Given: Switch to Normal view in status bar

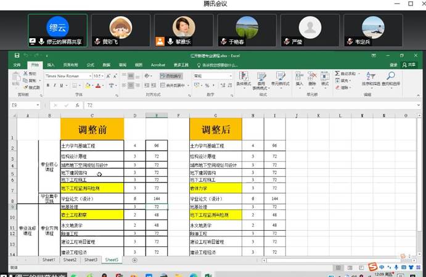Looking at the screenshot, I should 338,268.
